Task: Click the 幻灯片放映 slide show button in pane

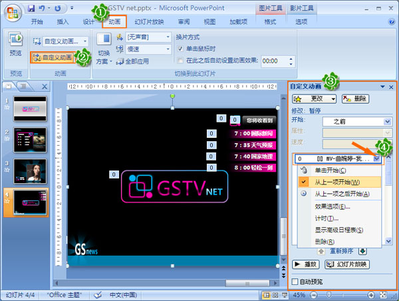Action: [x=347, y=264]
